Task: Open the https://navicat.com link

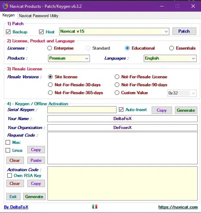Action: 178,207
